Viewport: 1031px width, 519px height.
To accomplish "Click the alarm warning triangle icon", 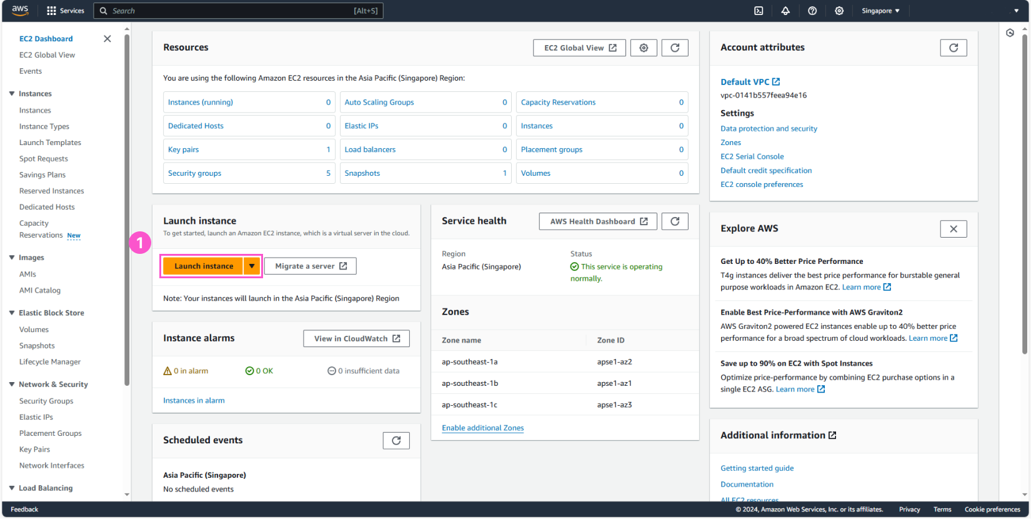I will coord(167,371).
